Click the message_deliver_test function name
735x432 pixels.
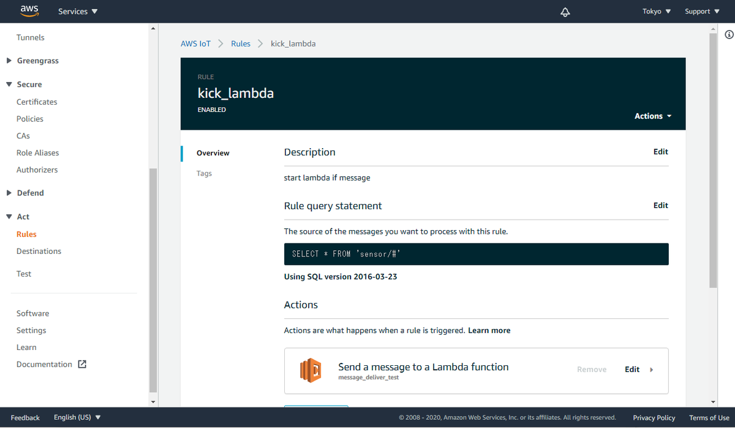(x=369, y=378)
